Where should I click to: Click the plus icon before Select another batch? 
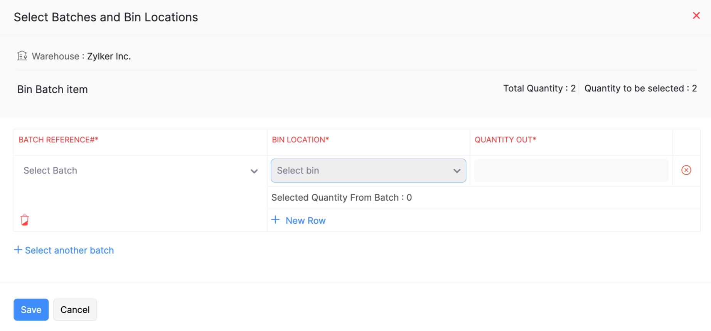click(18, 250)
